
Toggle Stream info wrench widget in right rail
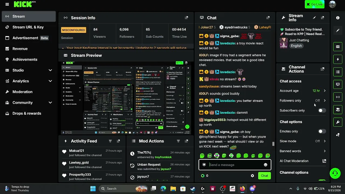tap(338, 122)
